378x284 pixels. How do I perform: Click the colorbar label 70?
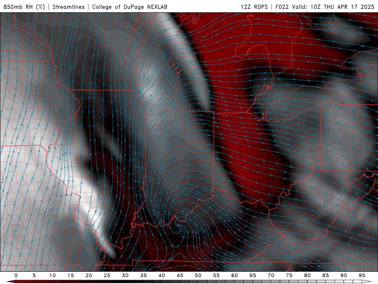click(x=271, y=275)
